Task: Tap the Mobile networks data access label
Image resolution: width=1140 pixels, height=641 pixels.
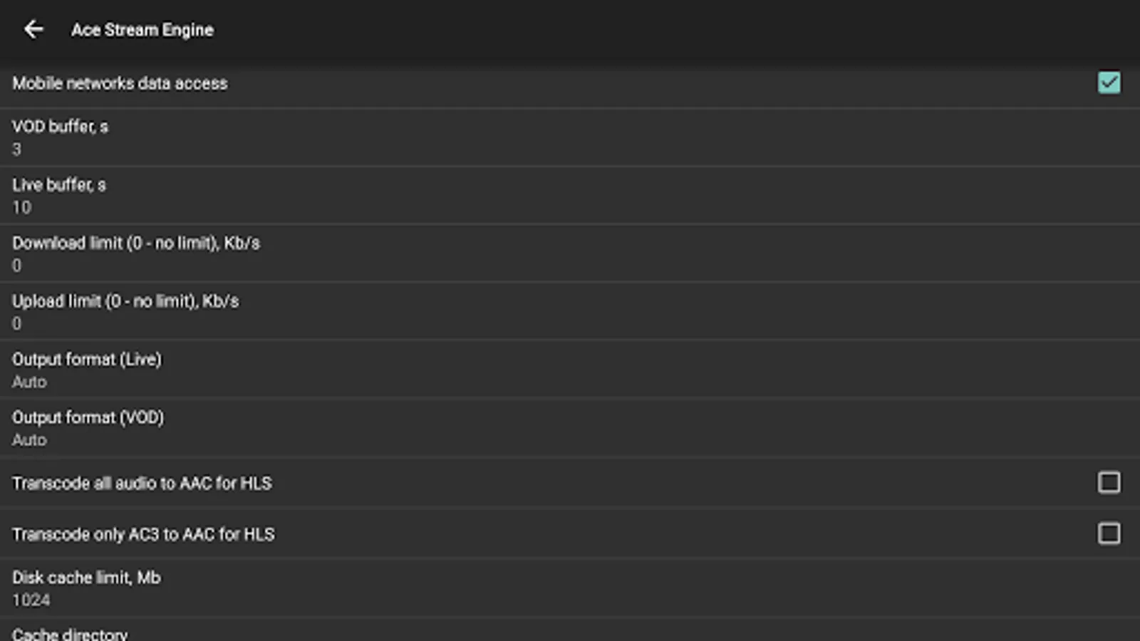Action: pyautogui.click(x=120, y=83)
